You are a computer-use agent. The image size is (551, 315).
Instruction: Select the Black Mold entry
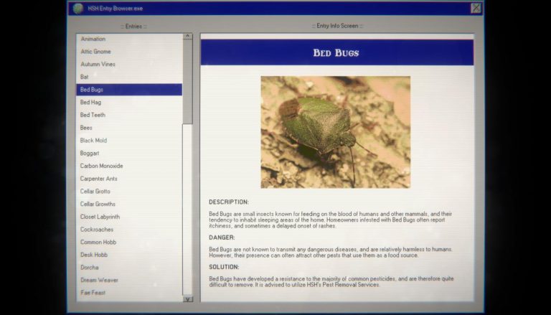[93, 141]
